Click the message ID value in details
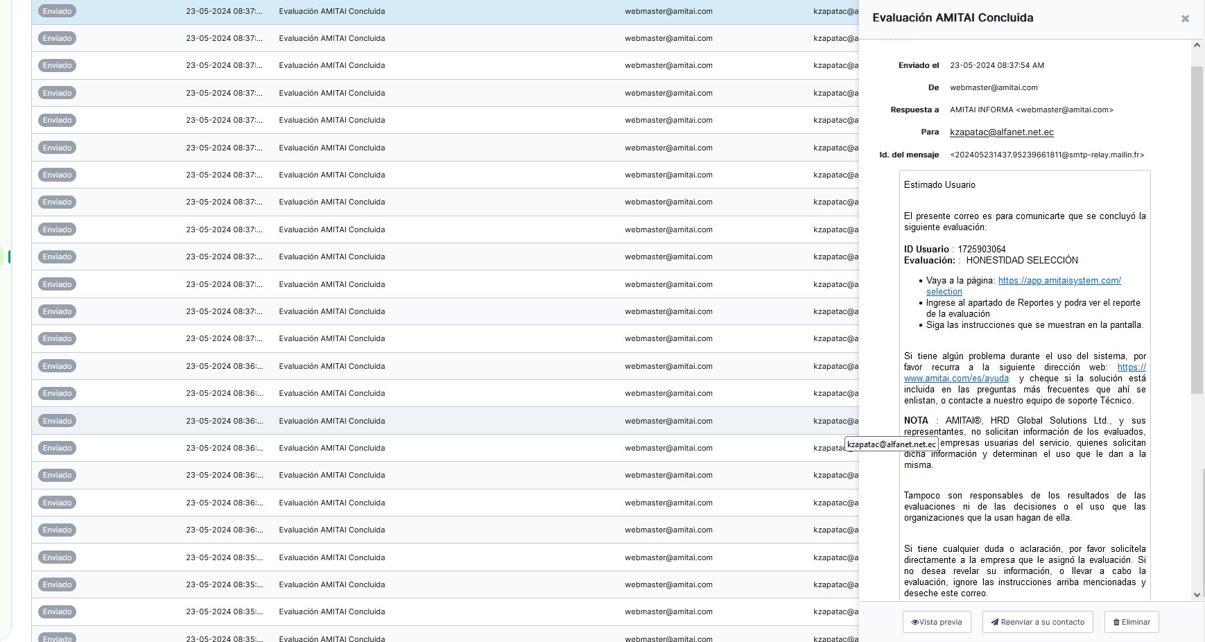Viewport: 1205px width, 642px height. pos(1046,155)
